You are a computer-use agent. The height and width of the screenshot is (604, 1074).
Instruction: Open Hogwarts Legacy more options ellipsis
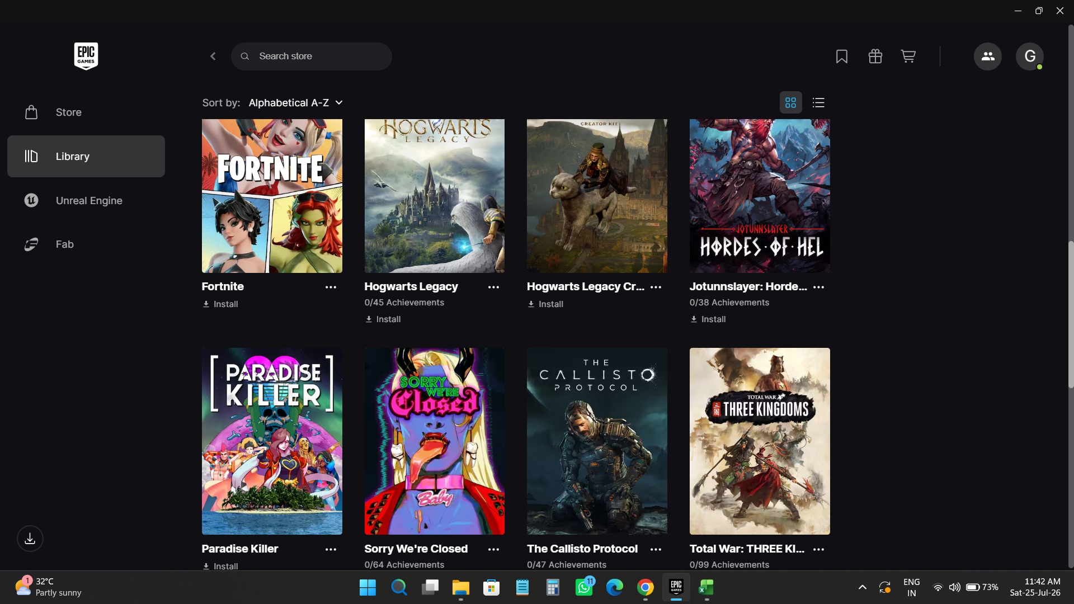(493, 287)
